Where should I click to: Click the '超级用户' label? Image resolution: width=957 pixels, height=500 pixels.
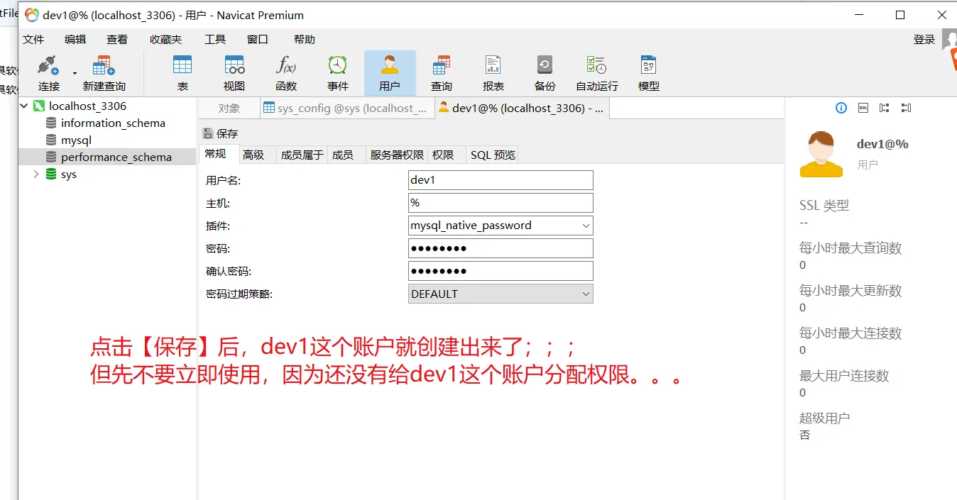[824, 418]
